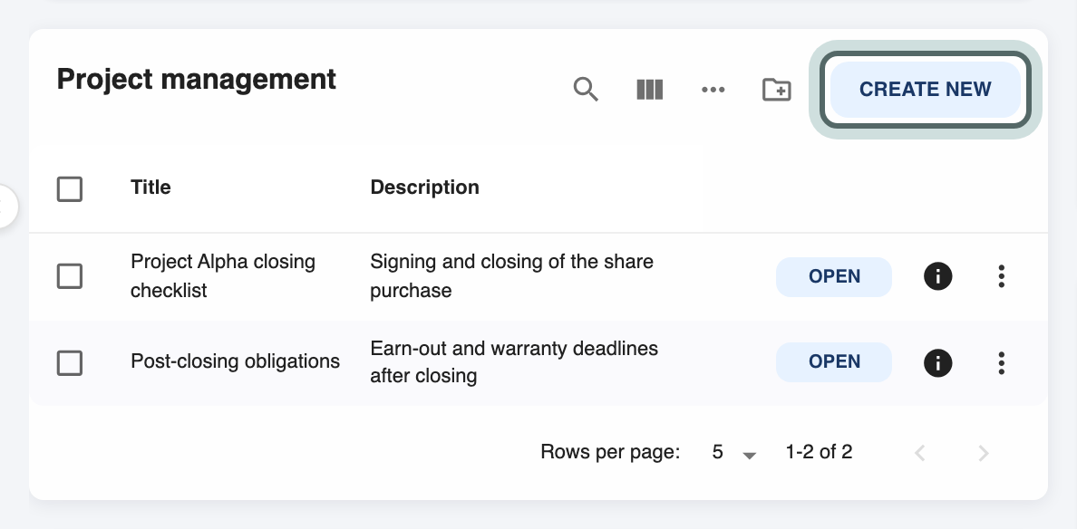Check the Project Alpha closing checklist row
This screenshot has height=529, width=1077.
click(x=70, y=275)
